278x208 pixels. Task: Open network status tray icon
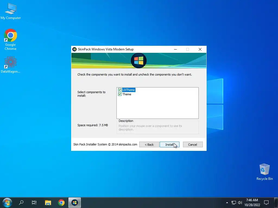pyautogui.click(x=234, y=203)
